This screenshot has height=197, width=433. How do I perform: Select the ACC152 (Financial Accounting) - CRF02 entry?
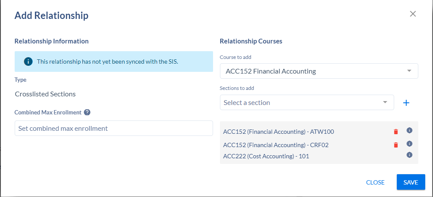pyautogui.click(x=276, y=145)
